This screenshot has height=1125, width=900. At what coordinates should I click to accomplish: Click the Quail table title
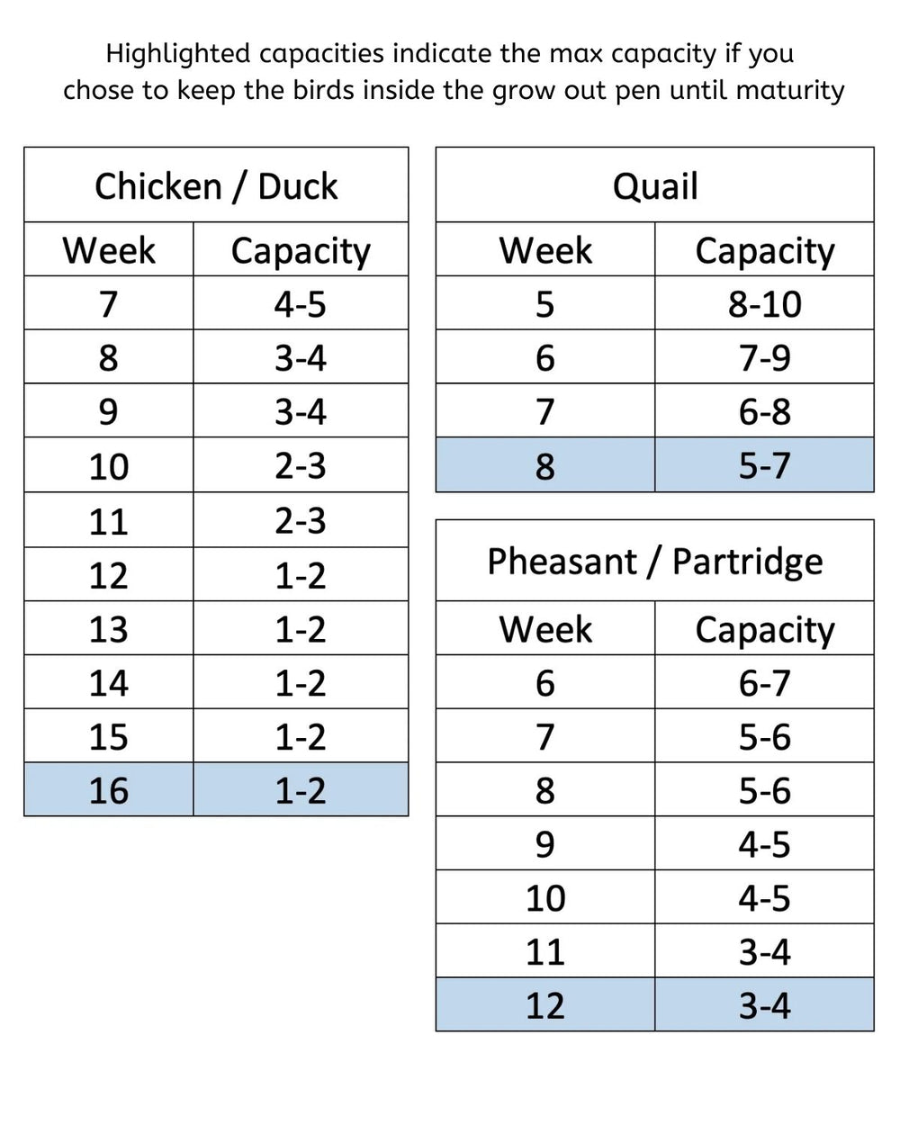tap(654, 186)
